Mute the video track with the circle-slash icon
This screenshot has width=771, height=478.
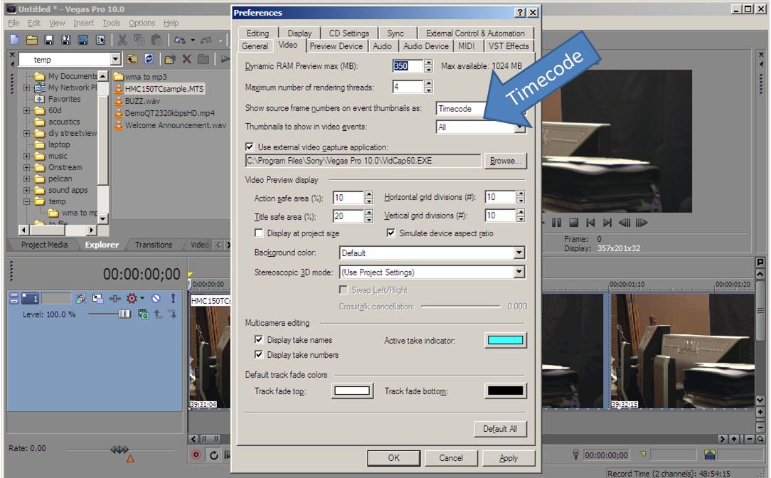156,299
